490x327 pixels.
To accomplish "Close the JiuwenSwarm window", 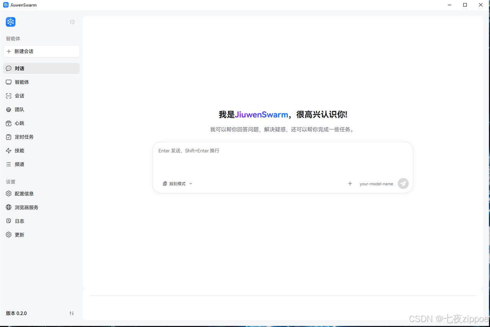I will [481, 5].
